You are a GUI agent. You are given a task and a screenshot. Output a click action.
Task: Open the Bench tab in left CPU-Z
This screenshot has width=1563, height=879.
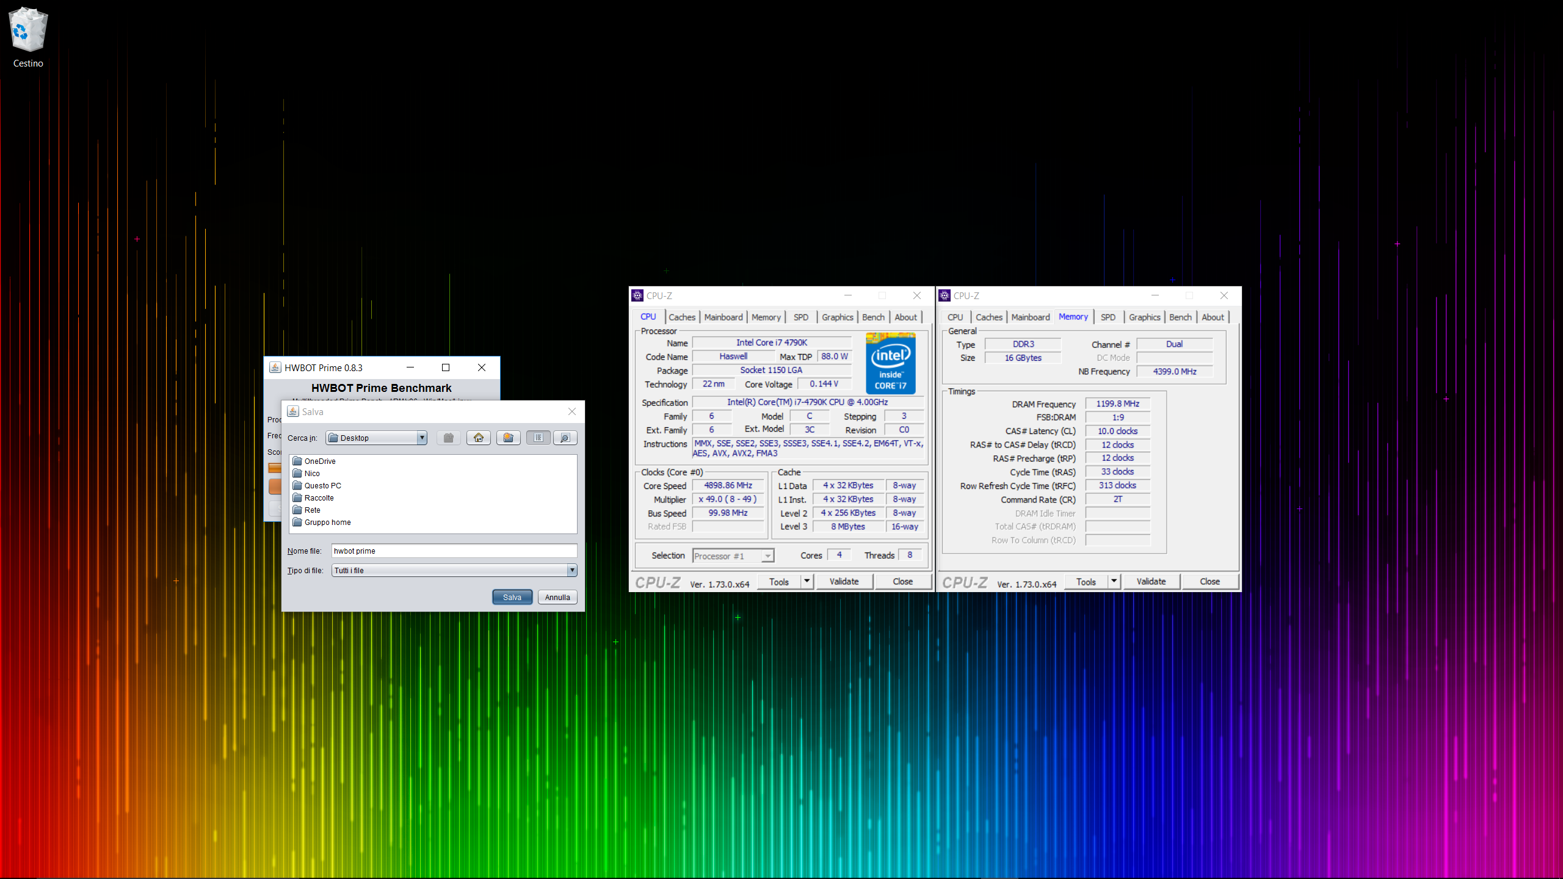pyautogui.click(x=873, y=317)
